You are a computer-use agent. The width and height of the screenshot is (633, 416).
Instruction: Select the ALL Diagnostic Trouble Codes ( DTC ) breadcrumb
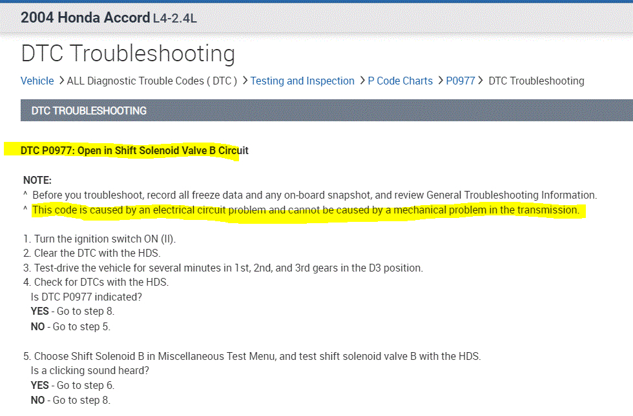(x=152, y=81)
